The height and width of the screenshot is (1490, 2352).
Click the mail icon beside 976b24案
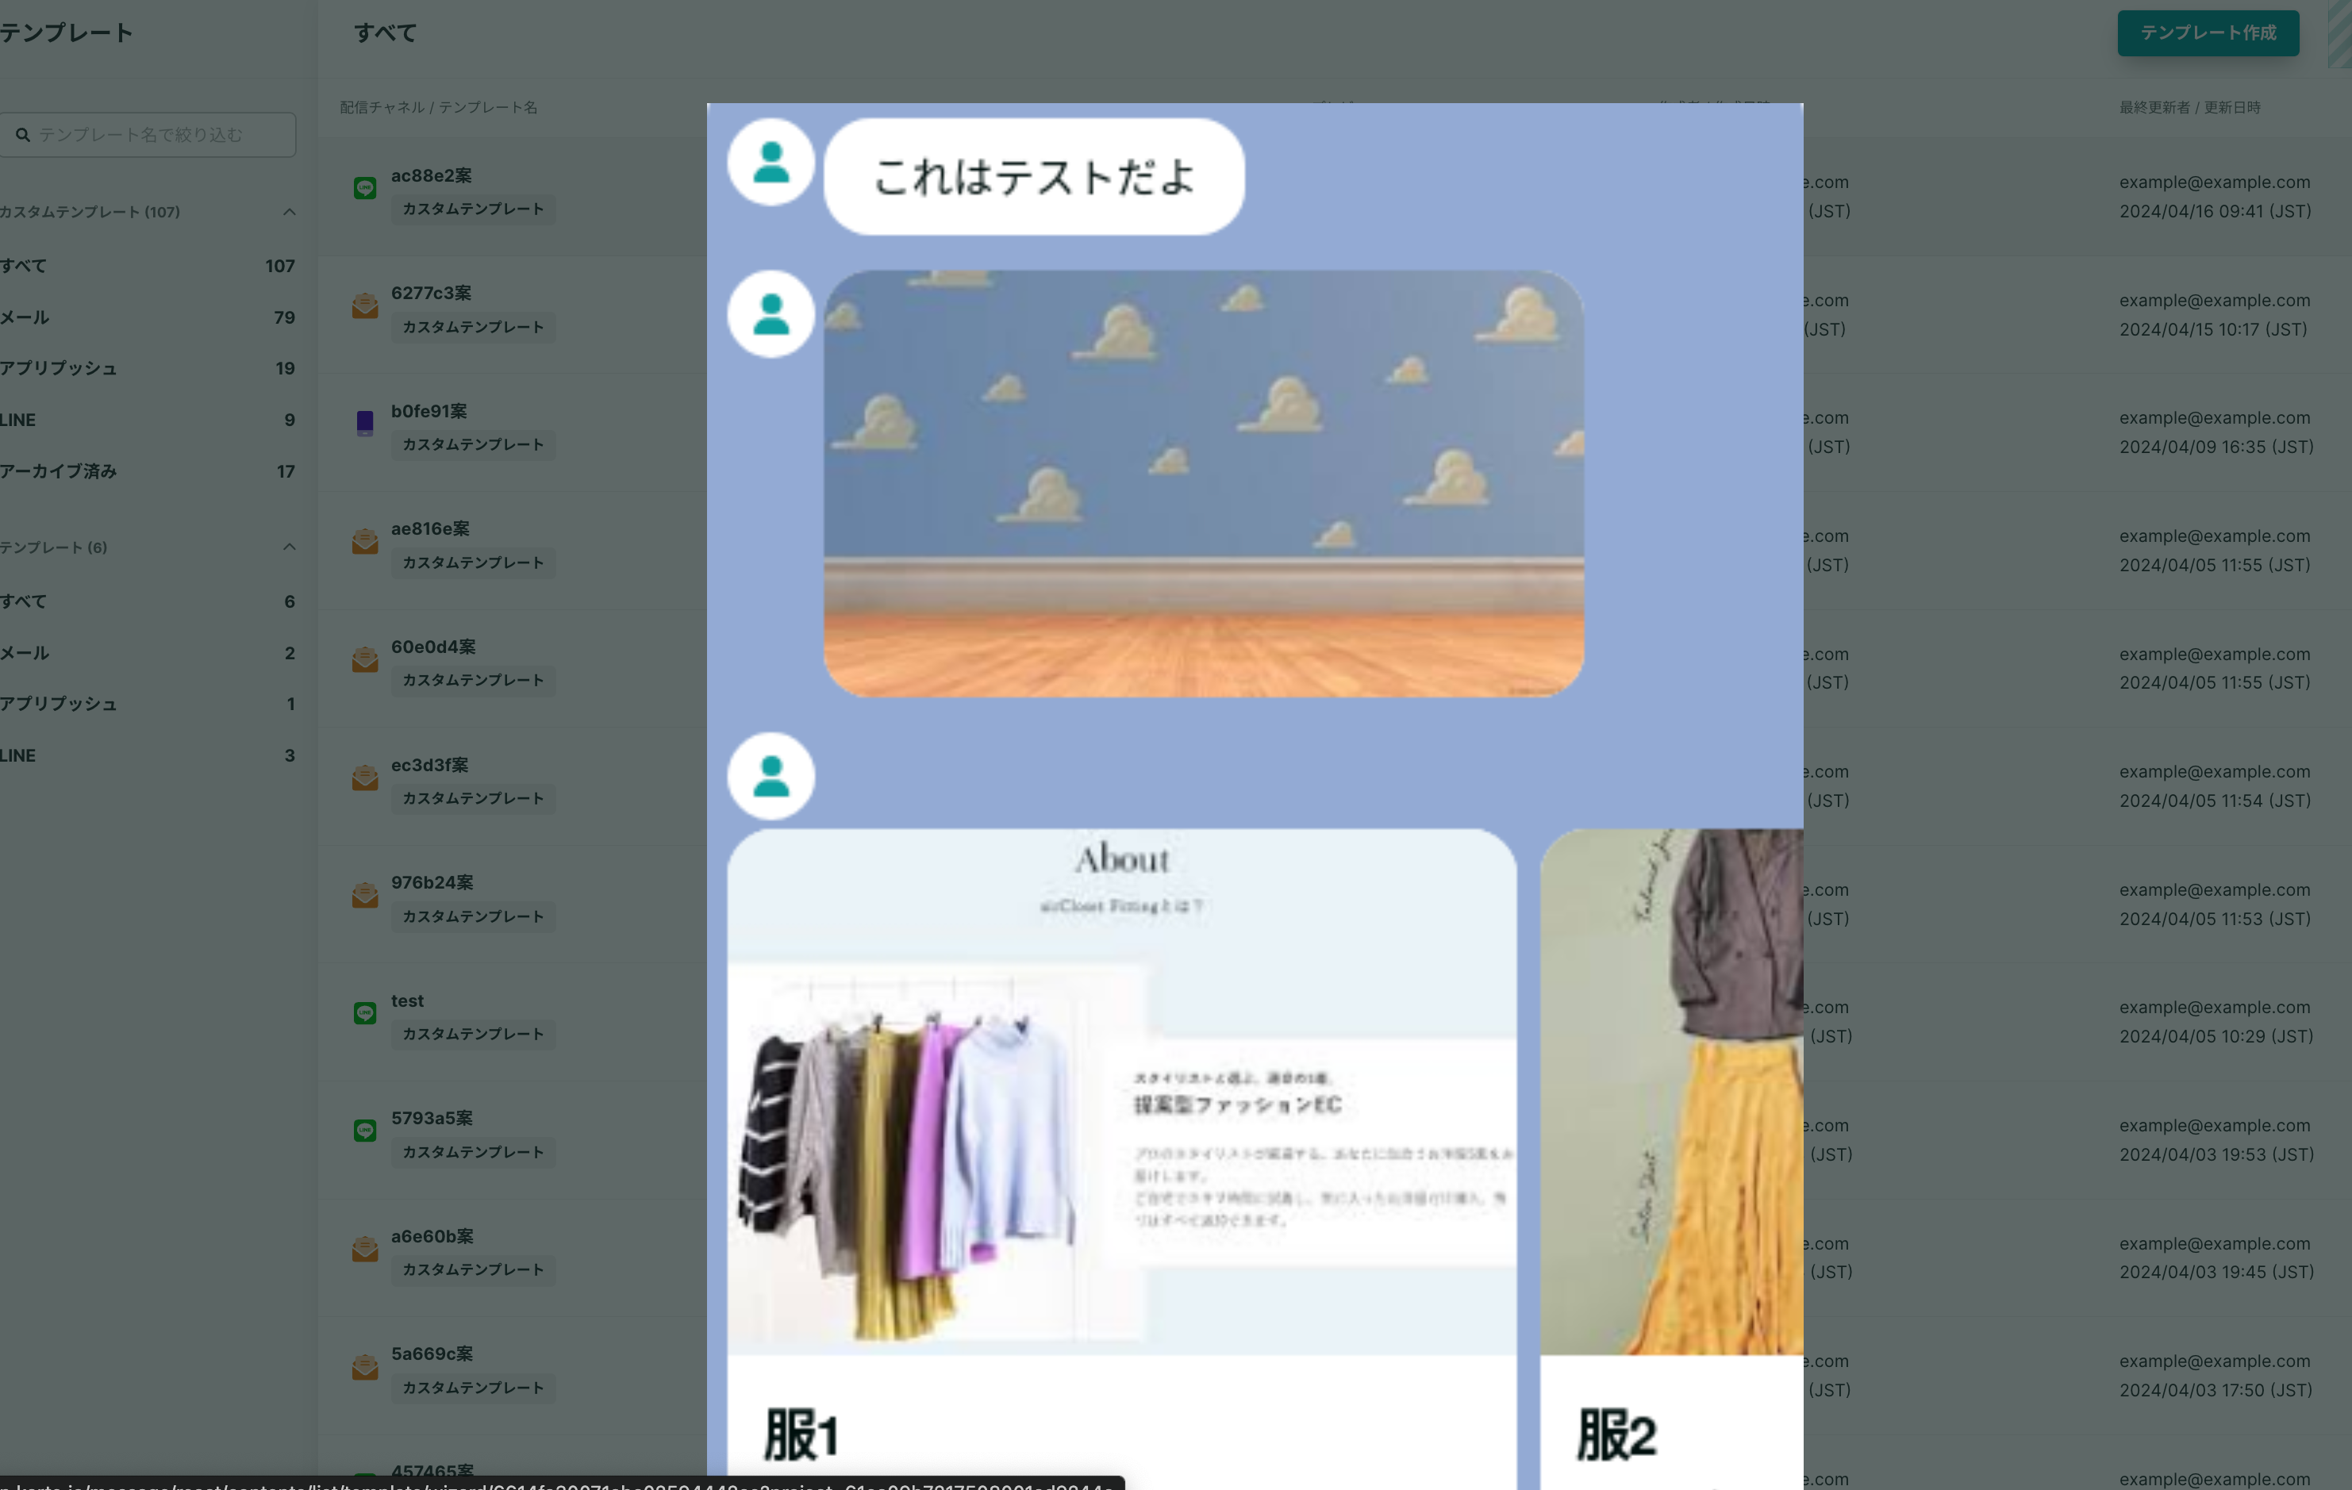click(x=364, y=896)
